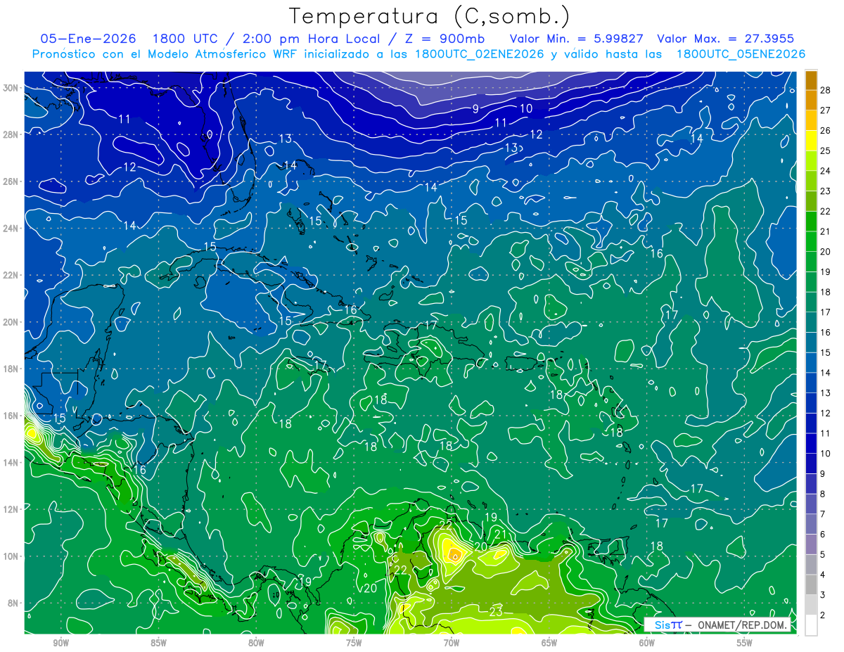Click the 60W longitude axis label
Image resolution: width=844 pixels, height=652 pixels.
pyautogui.click(x=647, y=643)
